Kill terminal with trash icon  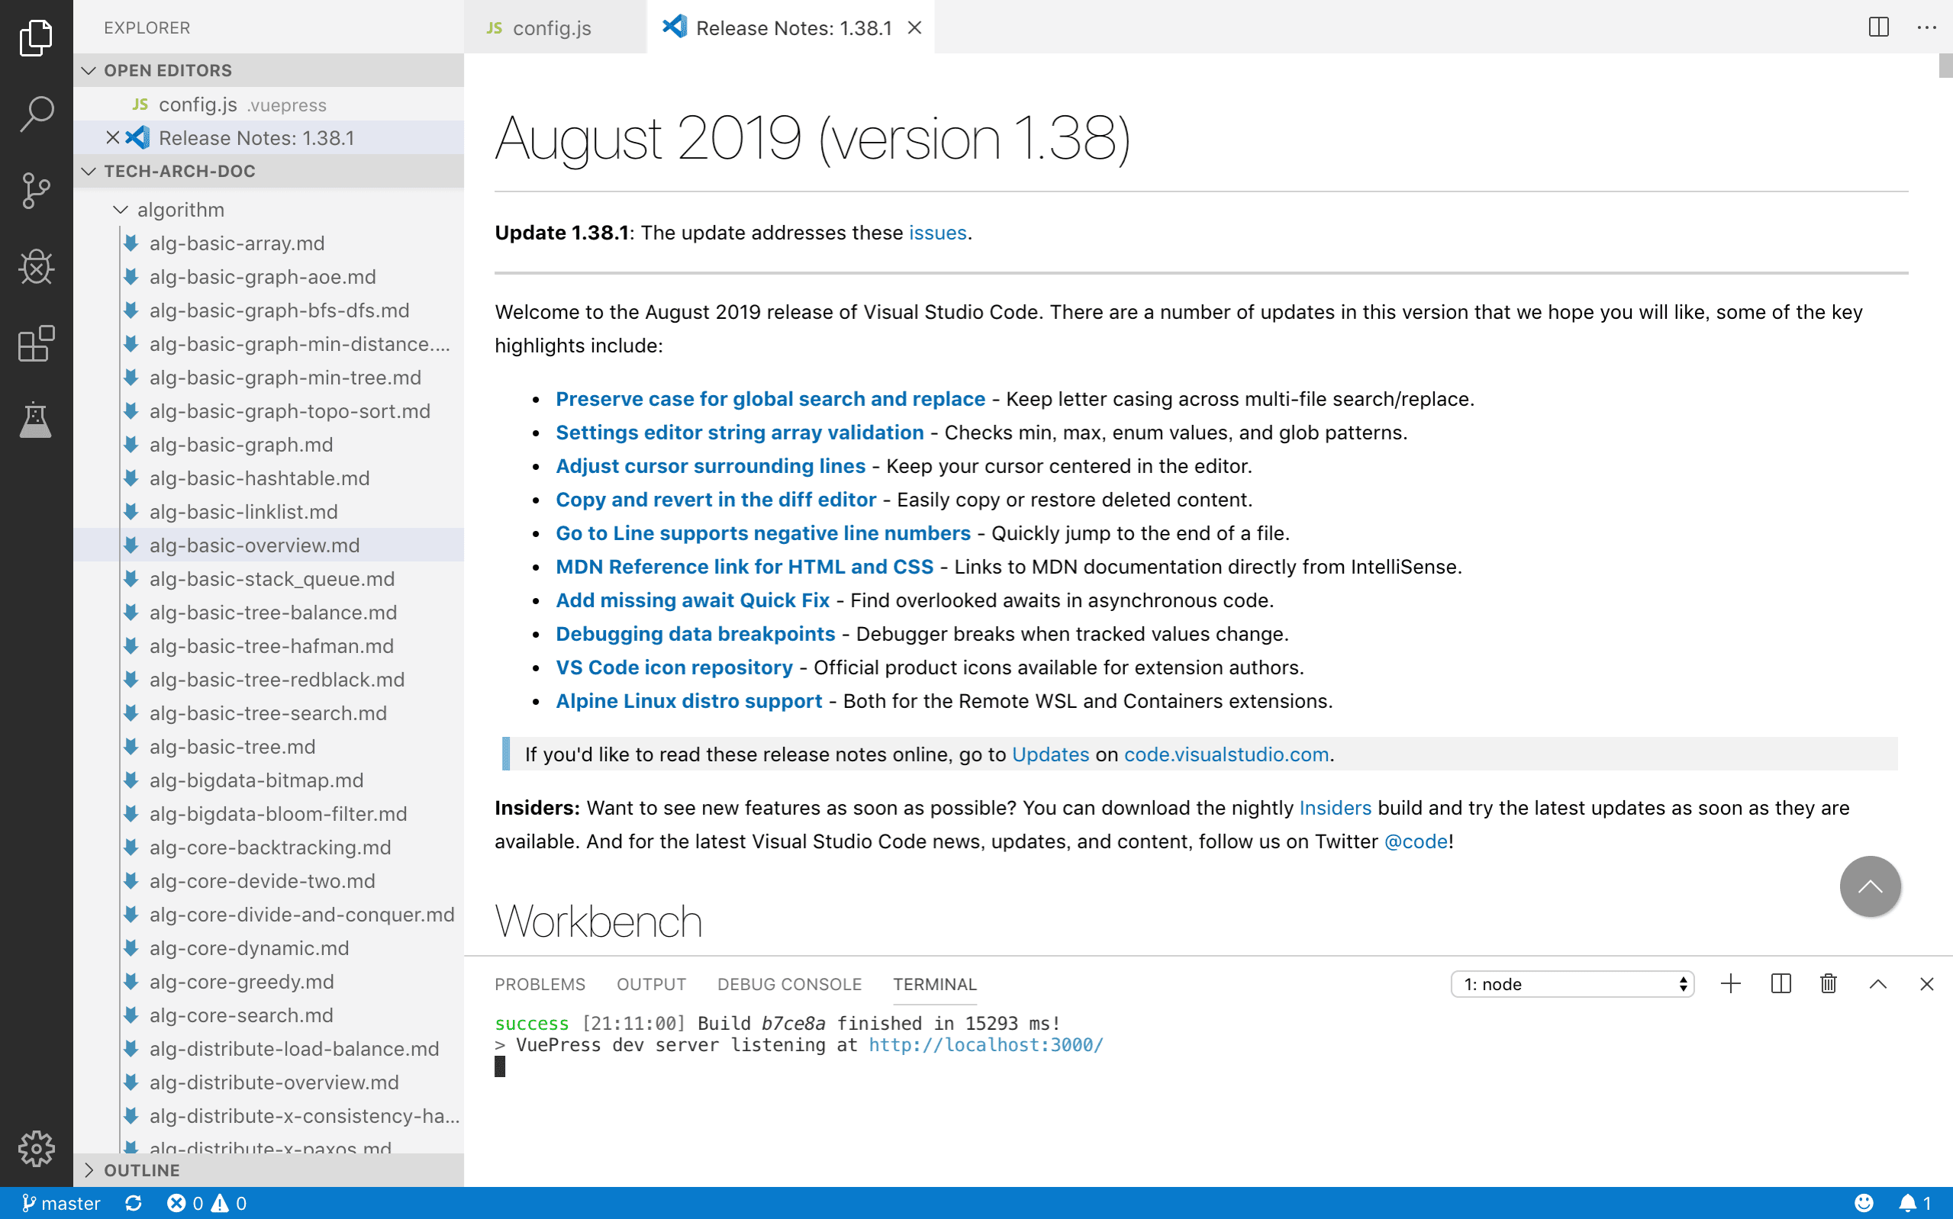click(x=1828, y=983)
